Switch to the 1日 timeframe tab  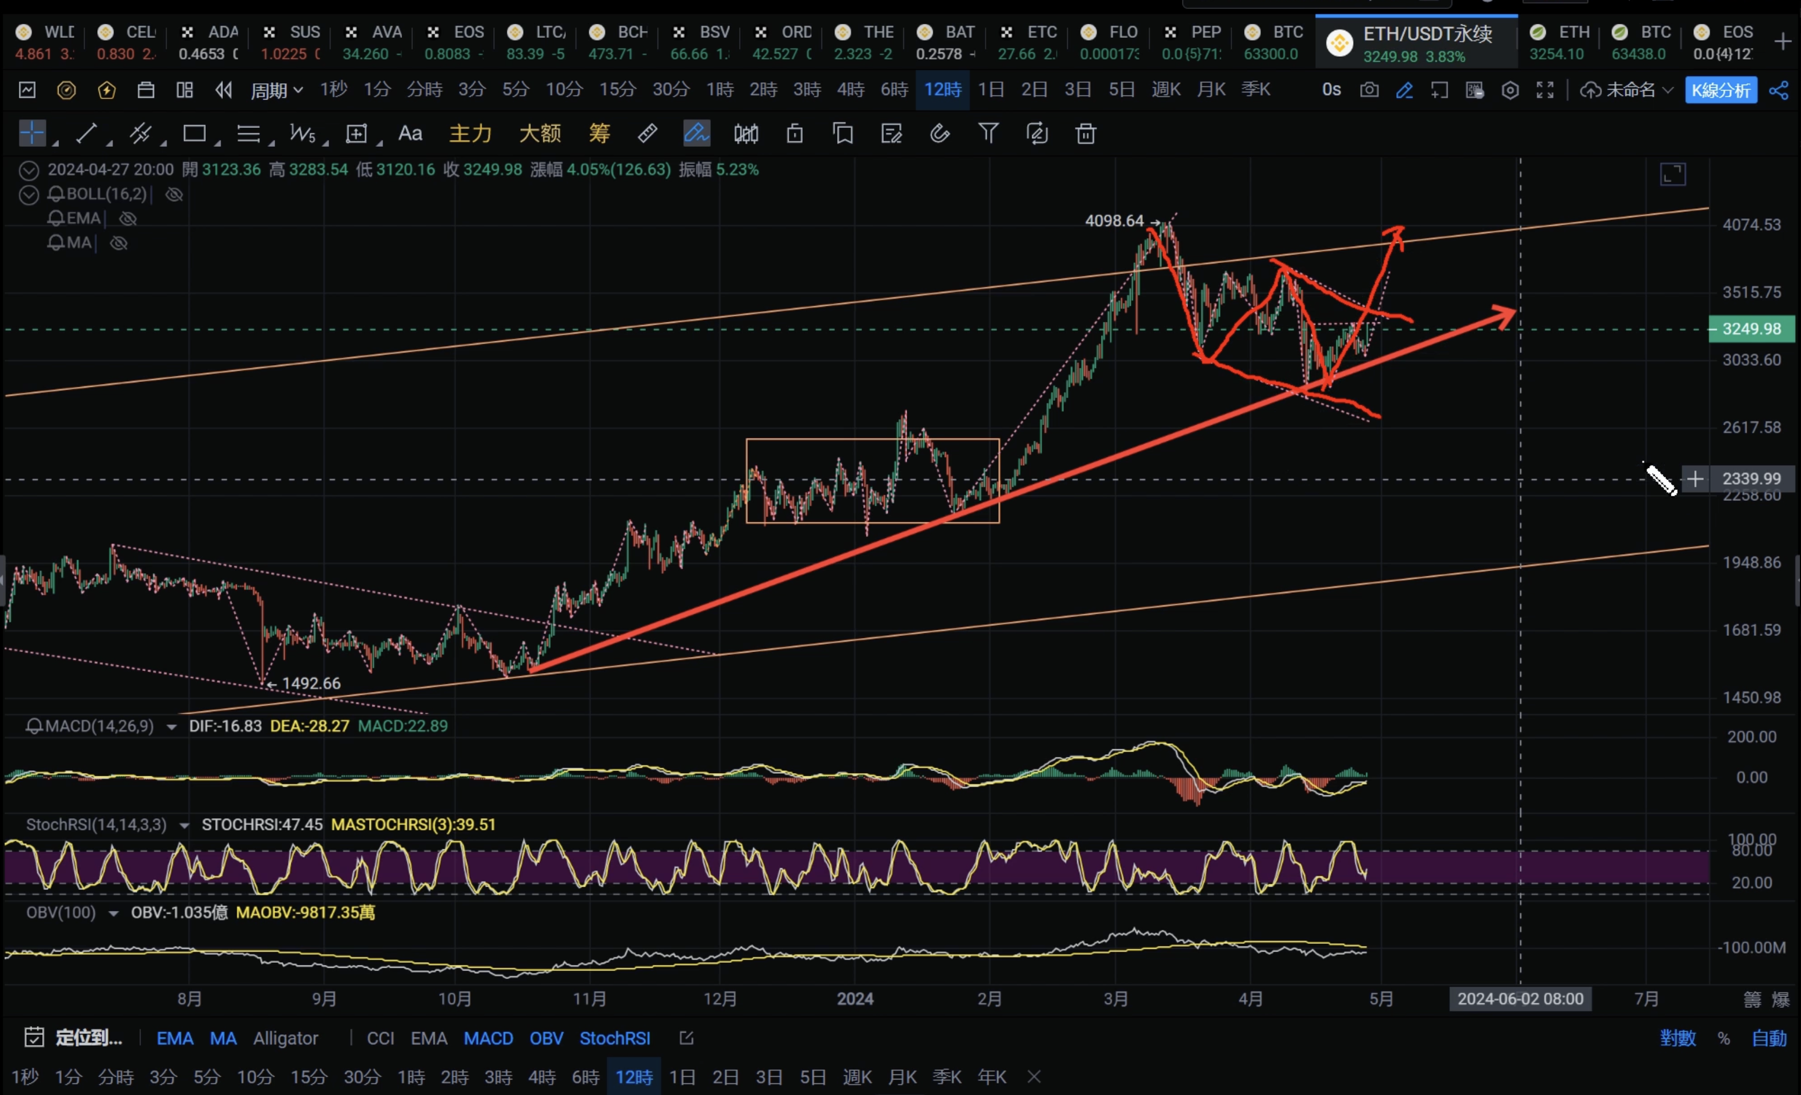pyautogui.click(x=991, y=89)
